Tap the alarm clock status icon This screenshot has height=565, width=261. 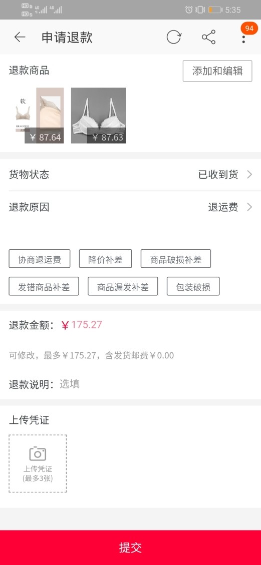coord(189,10)
